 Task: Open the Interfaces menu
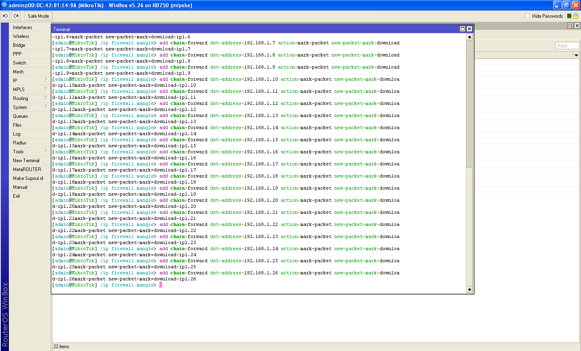23,27
